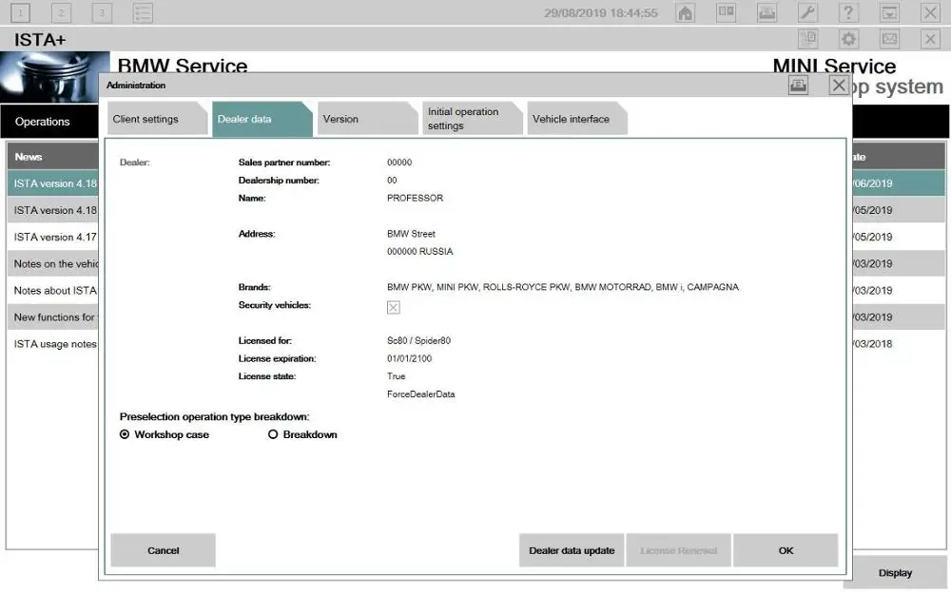Click the News column header
The height and width of the screenshot is (594, 951).
pos(53,157)
